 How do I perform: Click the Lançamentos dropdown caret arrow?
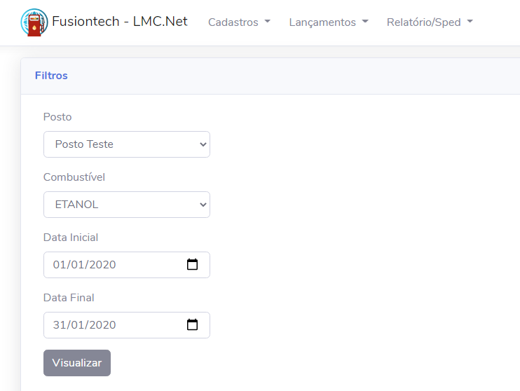click(x=365, y=22)
